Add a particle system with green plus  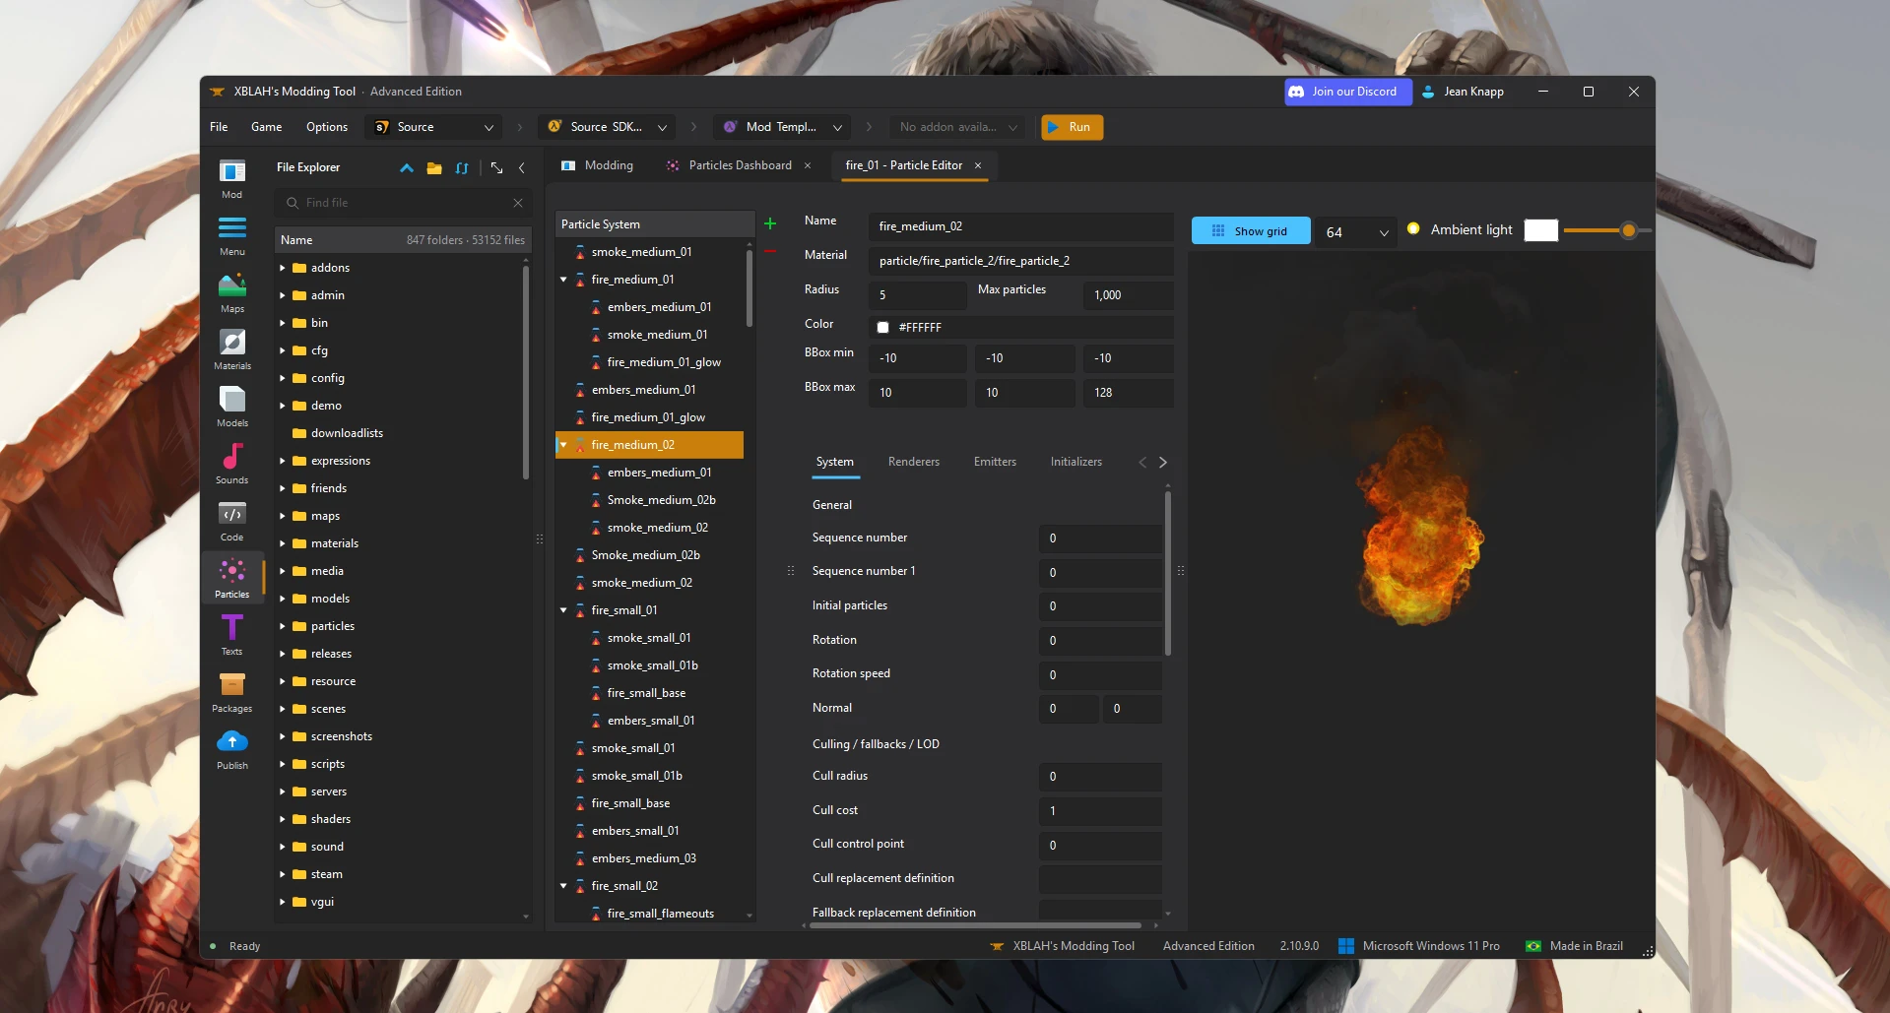point(770,223)
